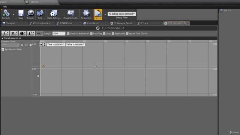
Task: Enable AutoPlay checkbox
Action: tap(91, 33)
